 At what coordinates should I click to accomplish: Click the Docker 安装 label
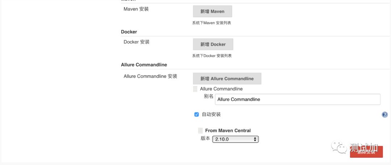pyautogui.click(x=136, y=42)
